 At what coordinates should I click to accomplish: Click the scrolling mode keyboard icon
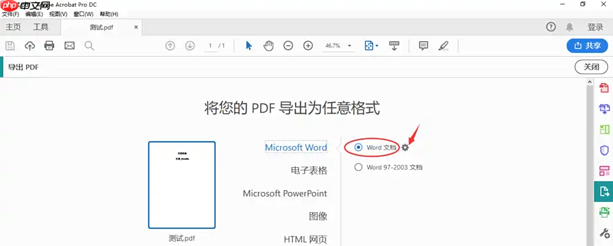(394, 46)
